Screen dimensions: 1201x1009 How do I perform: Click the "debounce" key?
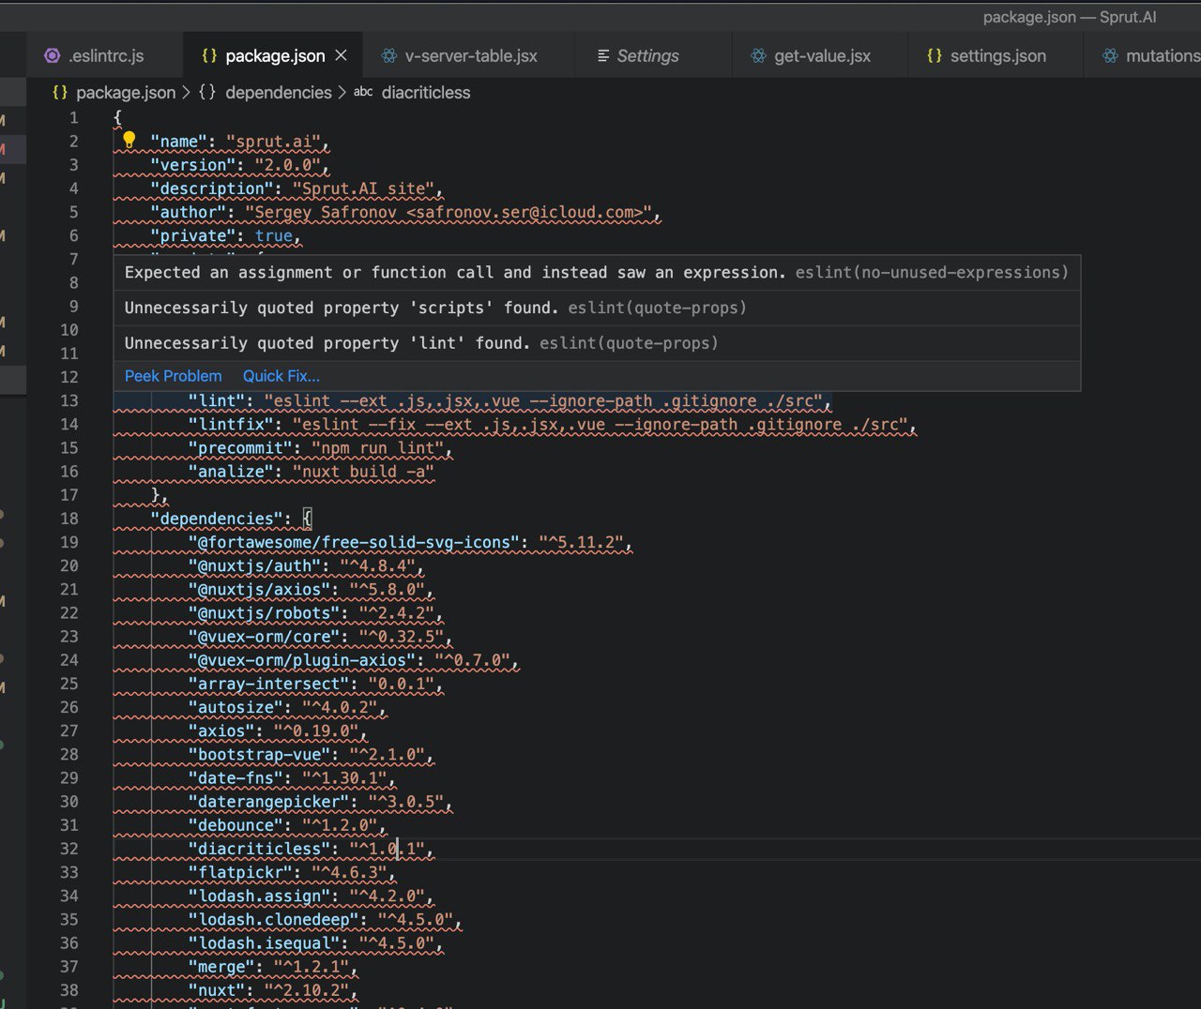236,826
